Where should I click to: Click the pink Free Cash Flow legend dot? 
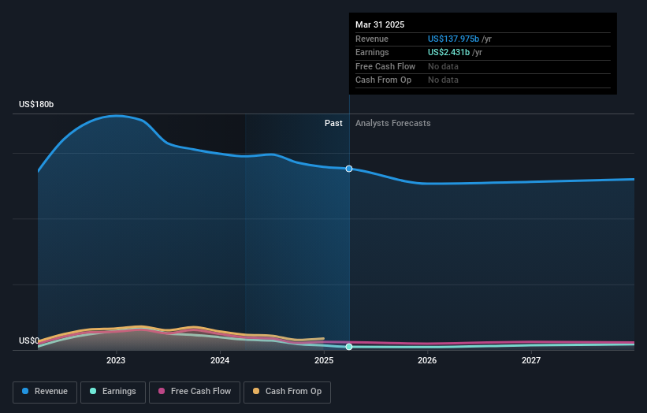pos(162,391)
